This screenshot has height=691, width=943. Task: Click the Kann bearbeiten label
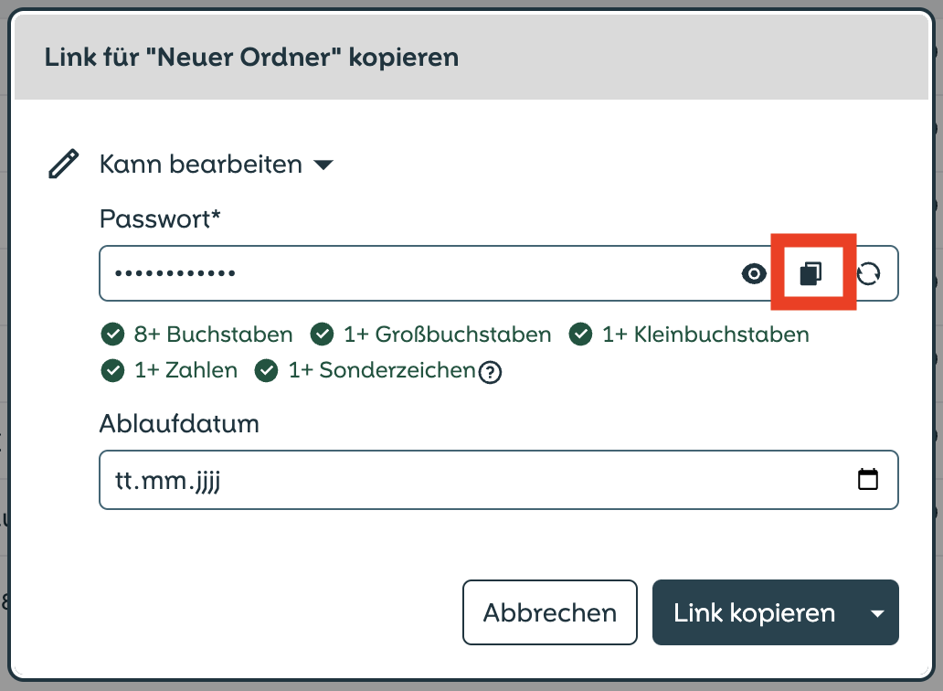click(201, 164)
